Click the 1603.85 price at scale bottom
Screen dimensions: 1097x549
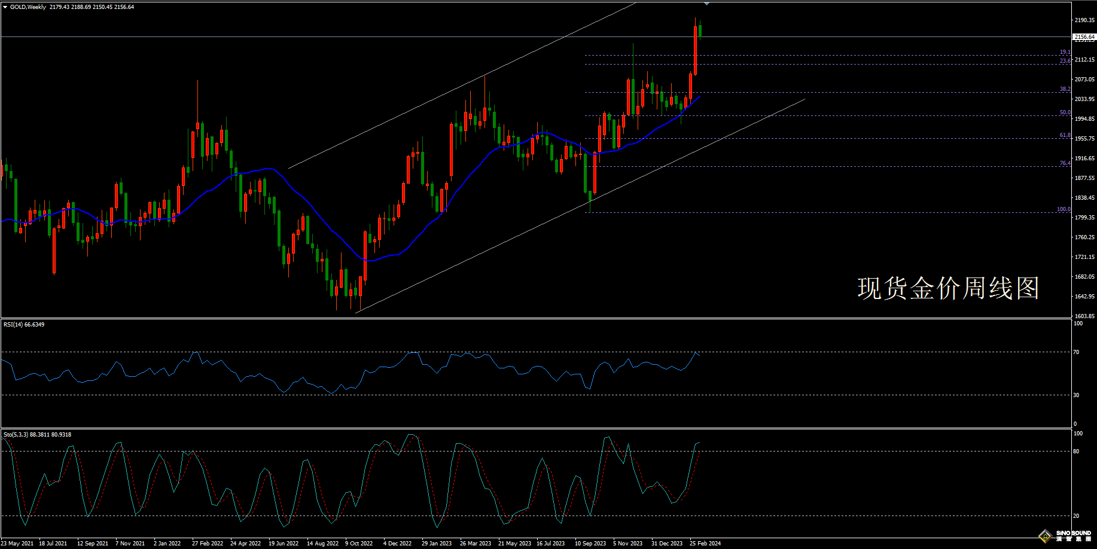1084,316
